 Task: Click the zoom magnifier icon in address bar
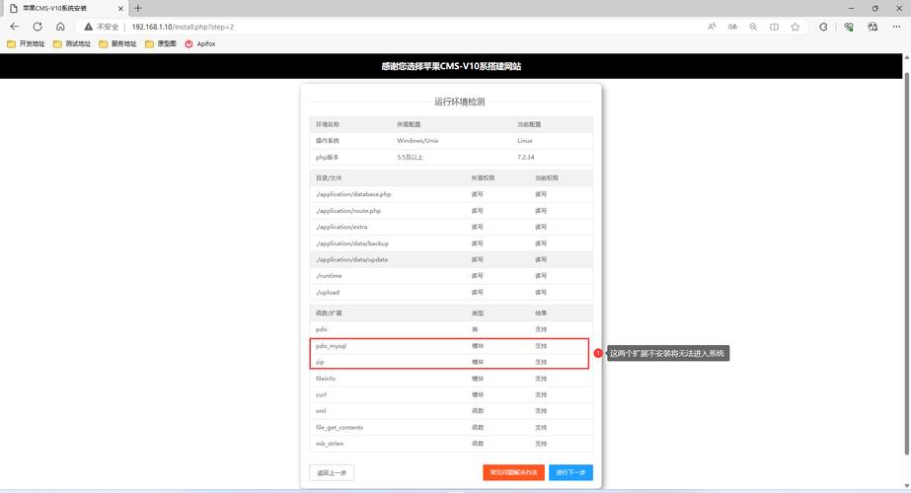753,27
